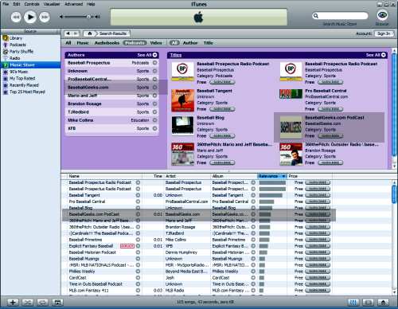This screenshot has height=309, width=398.
Task: Open Mike Collins author arrow icon
Action: point(154,120)
